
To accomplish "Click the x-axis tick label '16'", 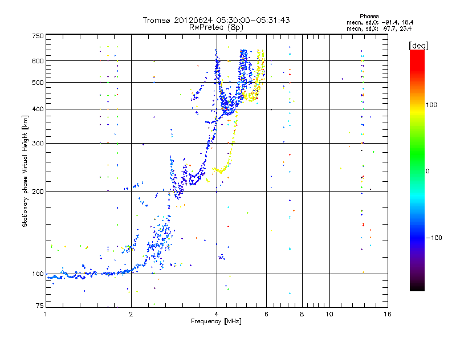I will click(x=388, y=314).
